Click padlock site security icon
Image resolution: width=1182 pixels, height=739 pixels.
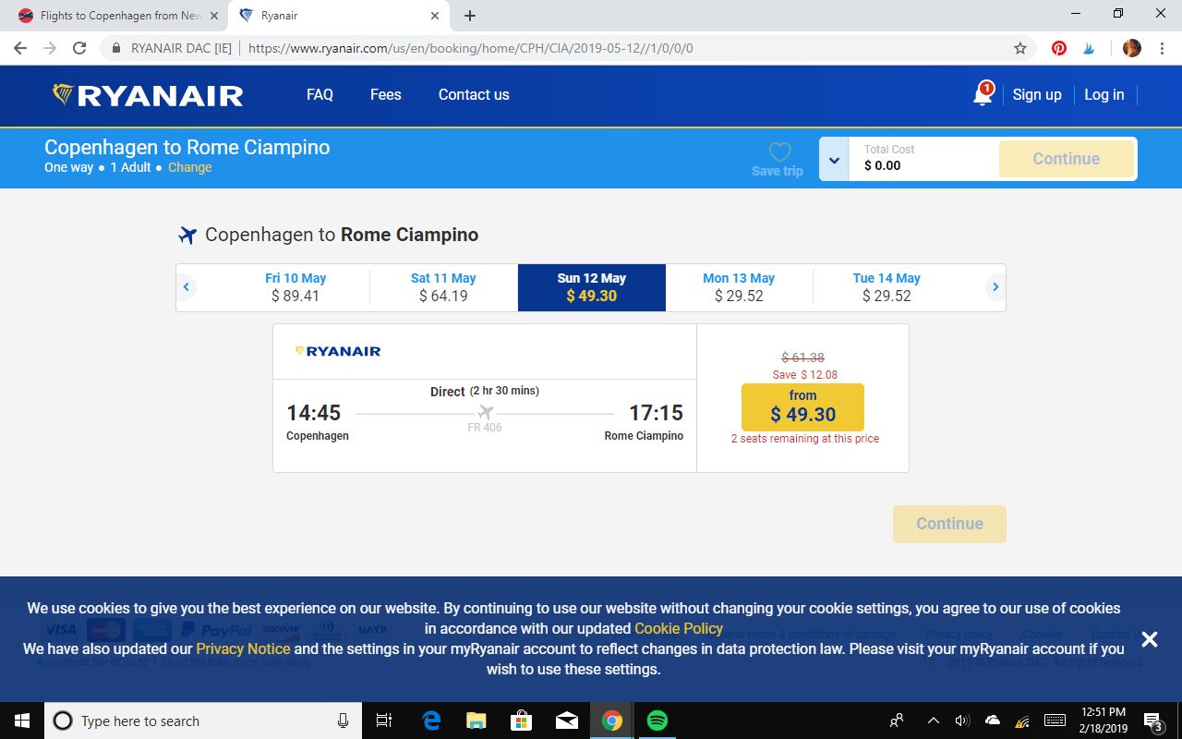[x=116, y=48]
